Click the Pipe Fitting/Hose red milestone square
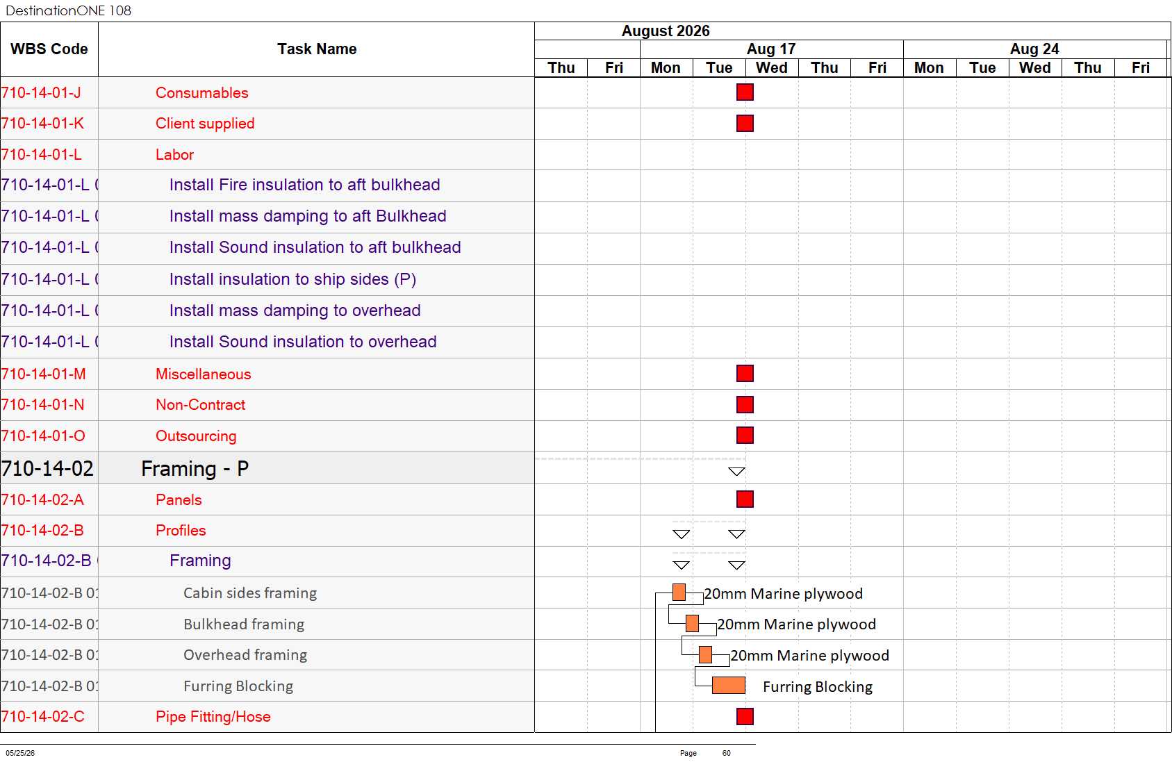Image resolution: width=1172 pixels, height=762 pixels. point(745,717)
